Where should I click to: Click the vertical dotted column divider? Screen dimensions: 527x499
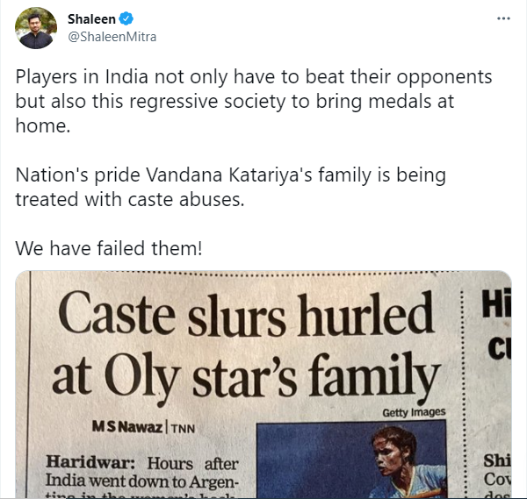(x=463, y=386)
